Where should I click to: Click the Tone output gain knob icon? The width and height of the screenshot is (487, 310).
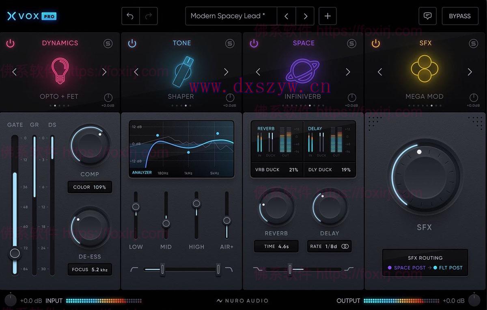230,98
